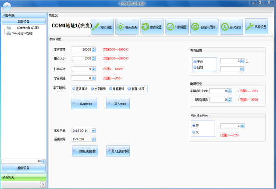Open 系统设置 wrench system settings

click(x=256, y=27)
